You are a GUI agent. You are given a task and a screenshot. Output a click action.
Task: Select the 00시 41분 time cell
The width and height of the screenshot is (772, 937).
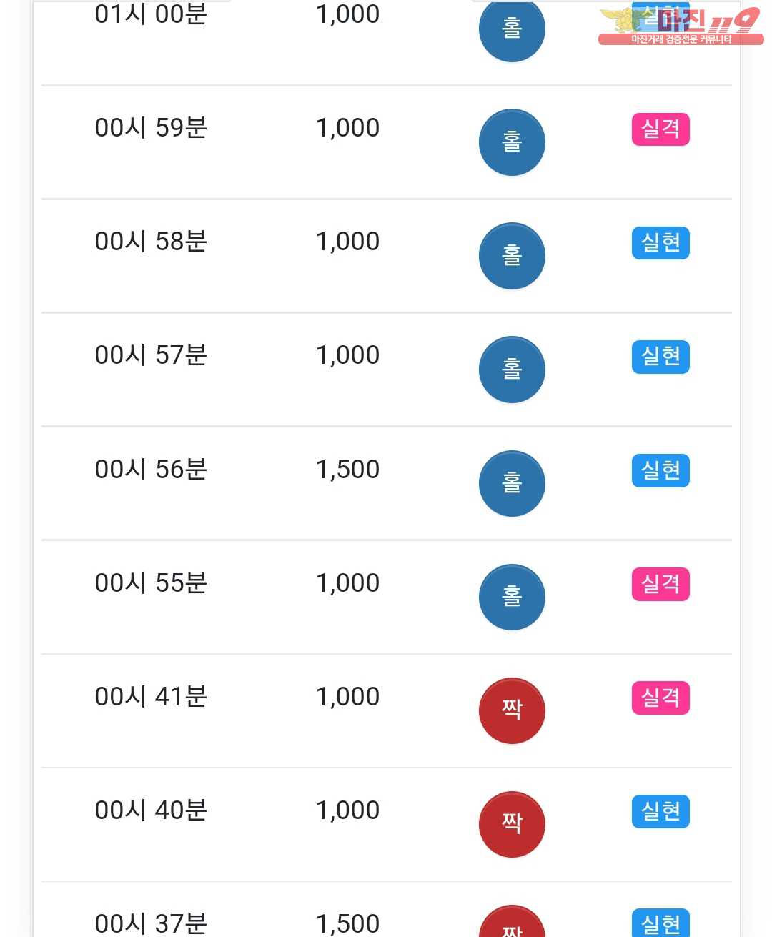151,697
